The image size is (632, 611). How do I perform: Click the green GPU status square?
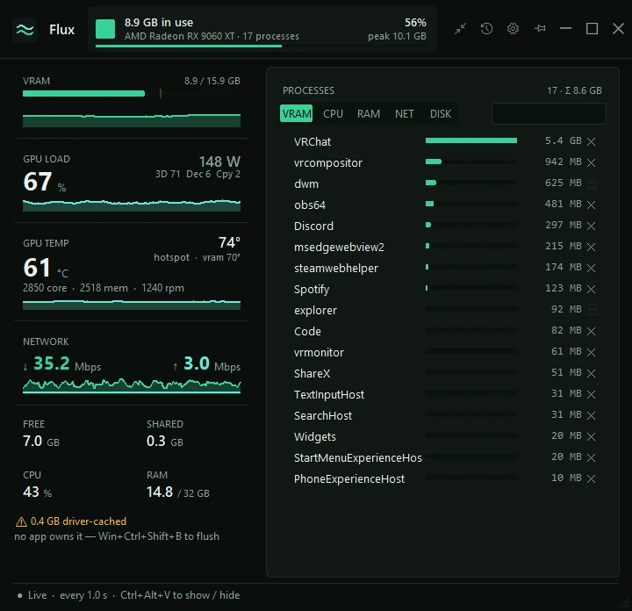pos(105,29)
